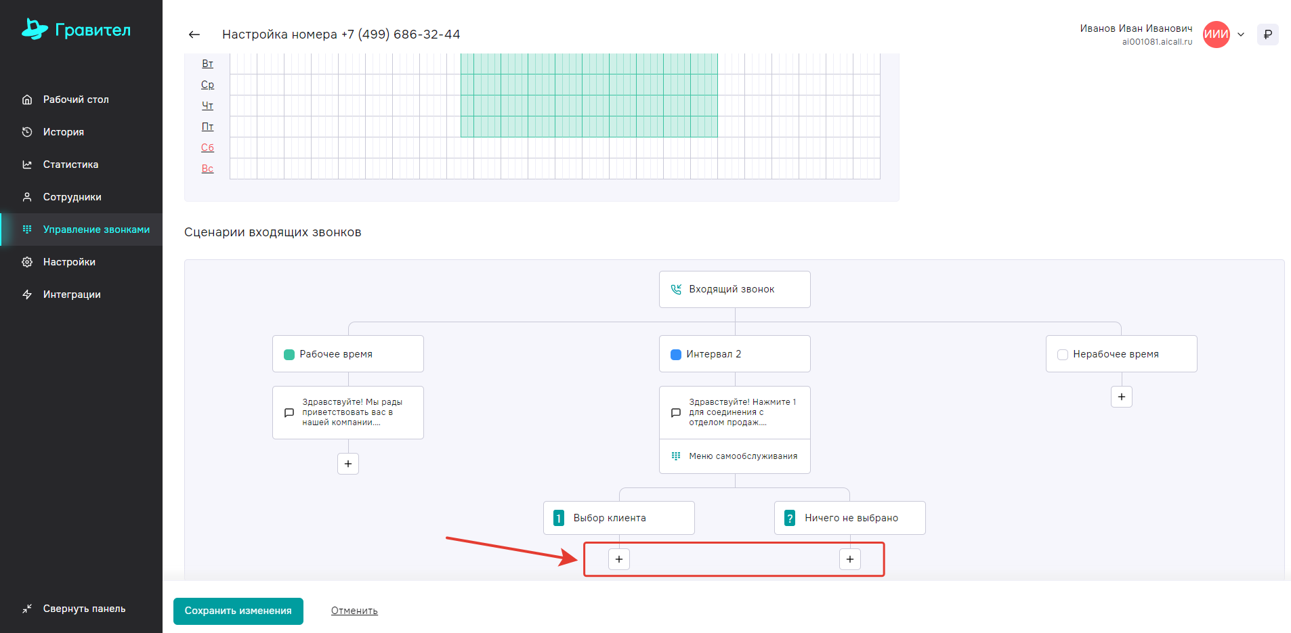Open the Меню самообслуживания block
1291x633 pixels.
tap(734, 456)
